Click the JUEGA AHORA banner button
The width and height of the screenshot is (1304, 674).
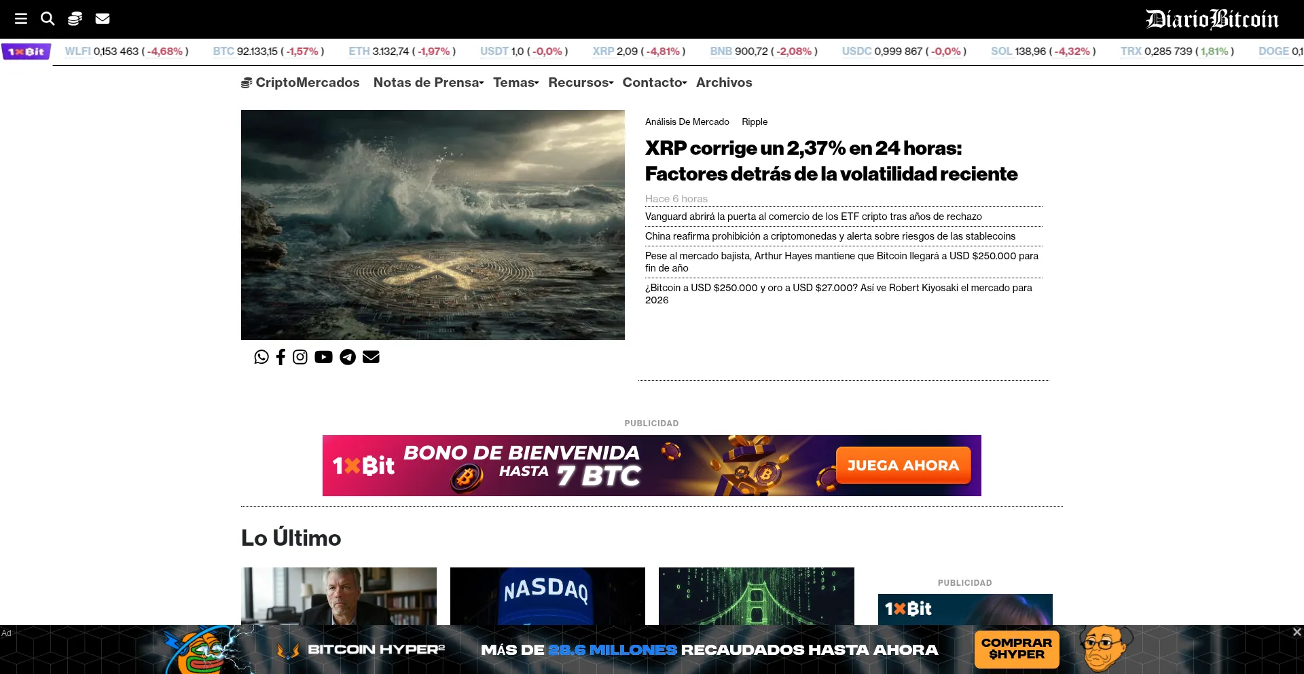[x=903, y=466]
